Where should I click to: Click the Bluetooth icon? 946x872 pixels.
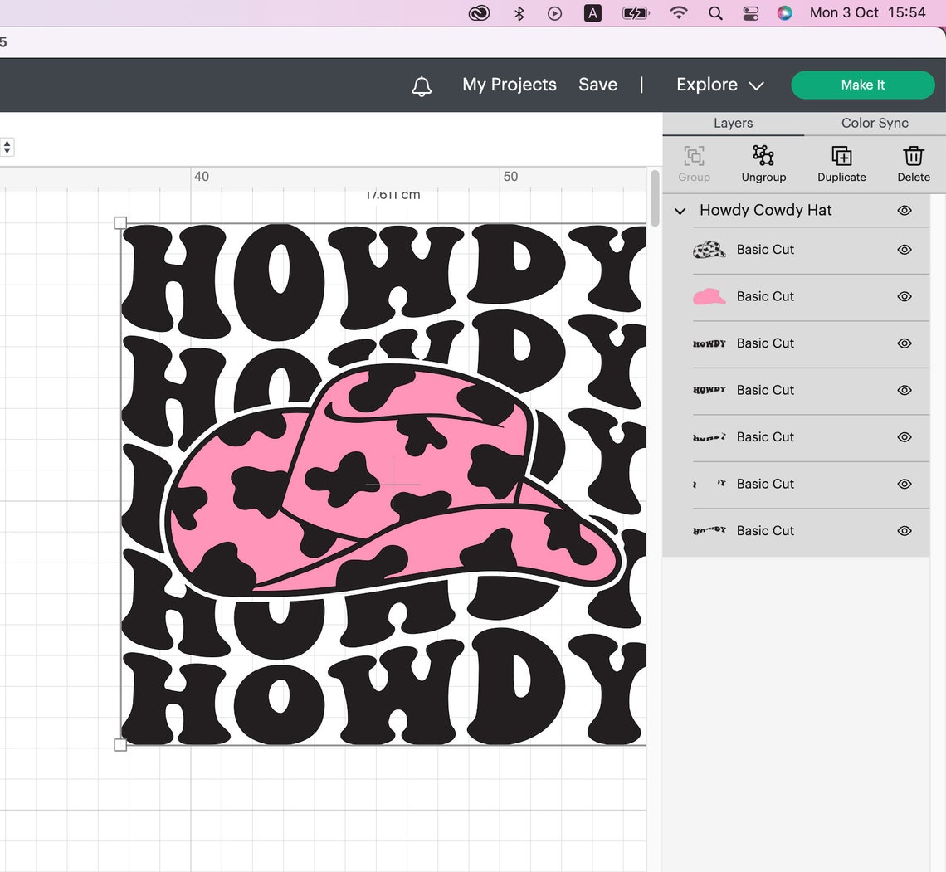(x=519, y=12)
